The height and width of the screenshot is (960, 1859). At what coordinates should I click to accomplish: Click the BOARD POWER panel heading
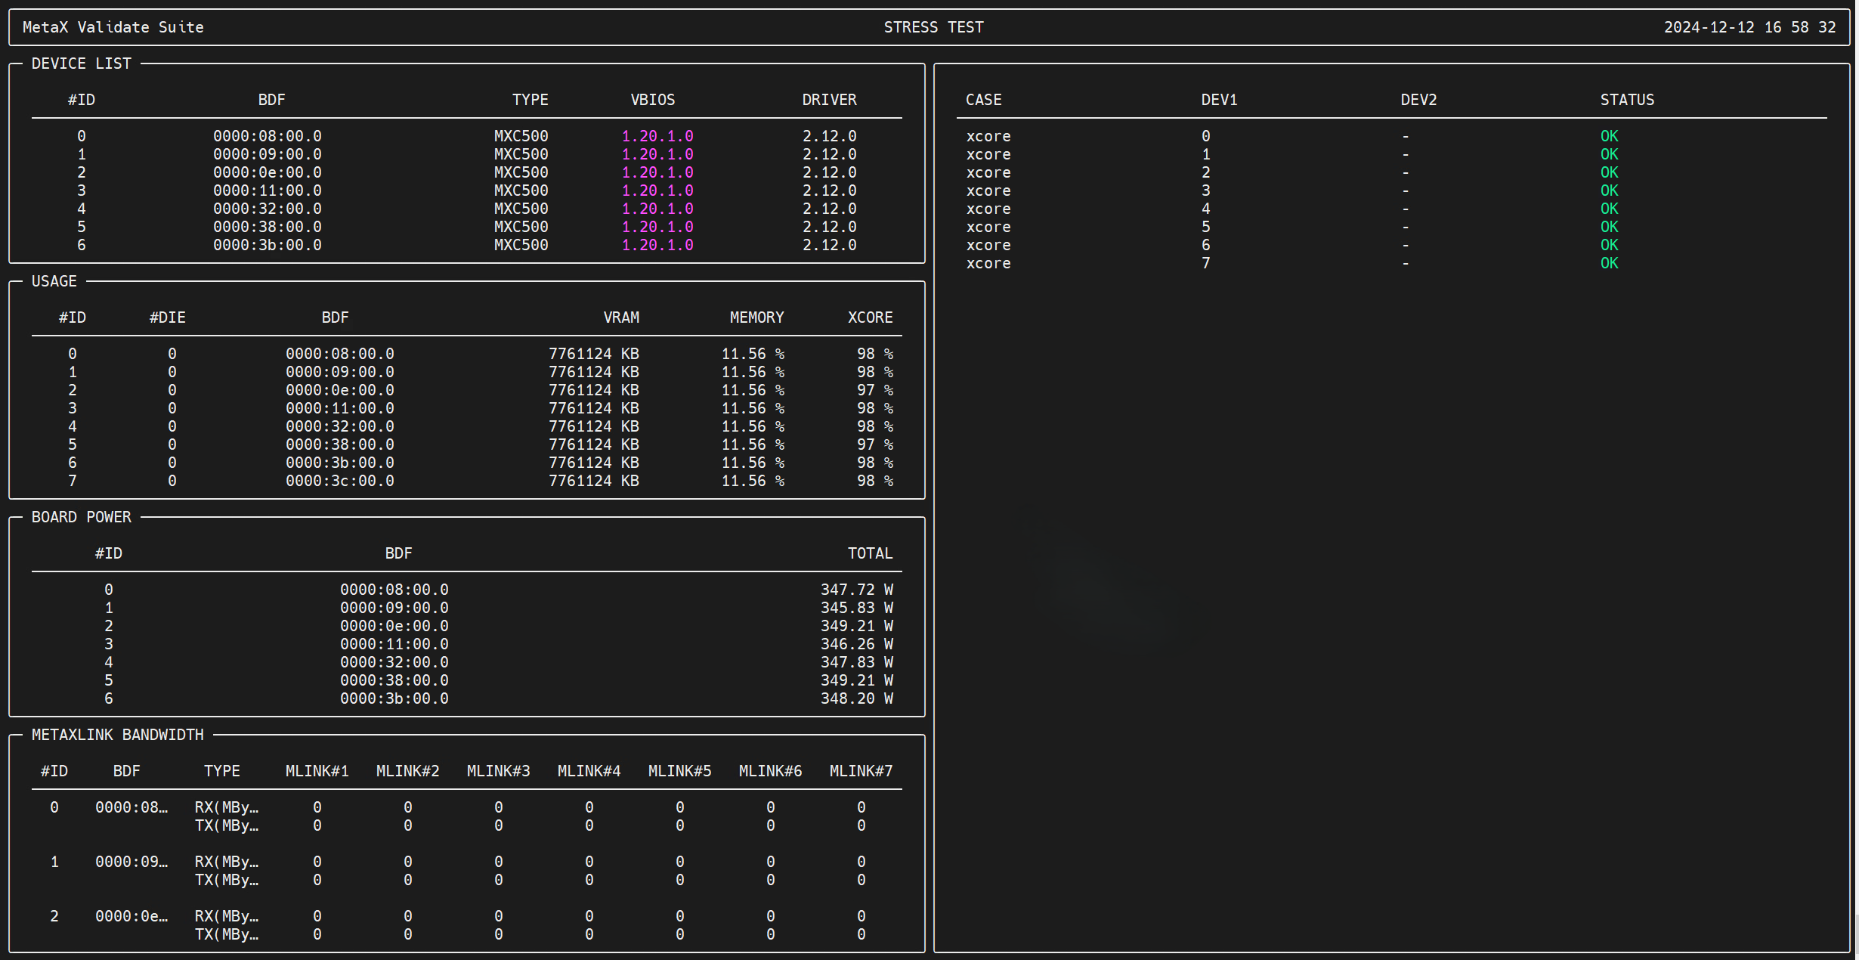pos(81,517)
